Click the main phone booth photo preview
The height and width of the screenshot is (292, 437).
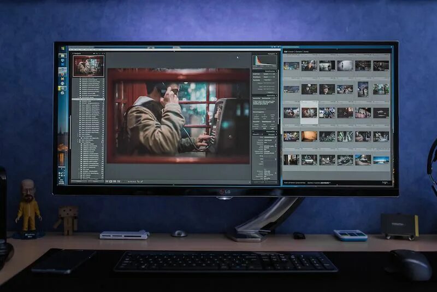(179, 116)
